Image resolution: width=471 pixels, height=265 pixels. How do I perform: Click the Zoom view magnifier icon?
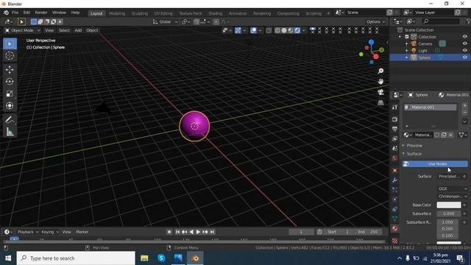tap(380, 71)
